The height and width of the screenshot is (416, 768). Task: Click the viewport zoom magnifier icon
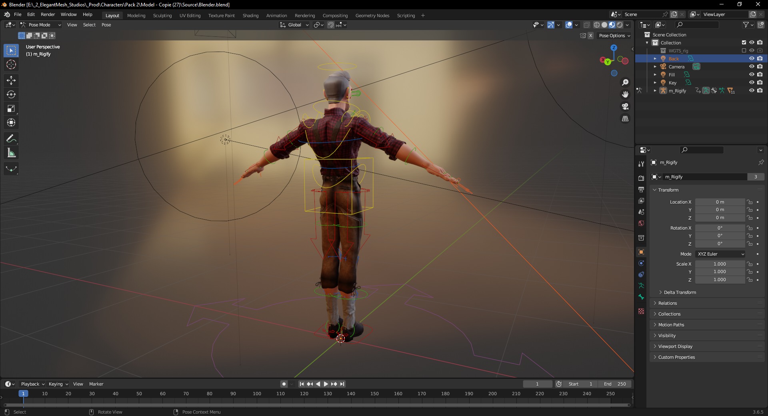[625, 82]
